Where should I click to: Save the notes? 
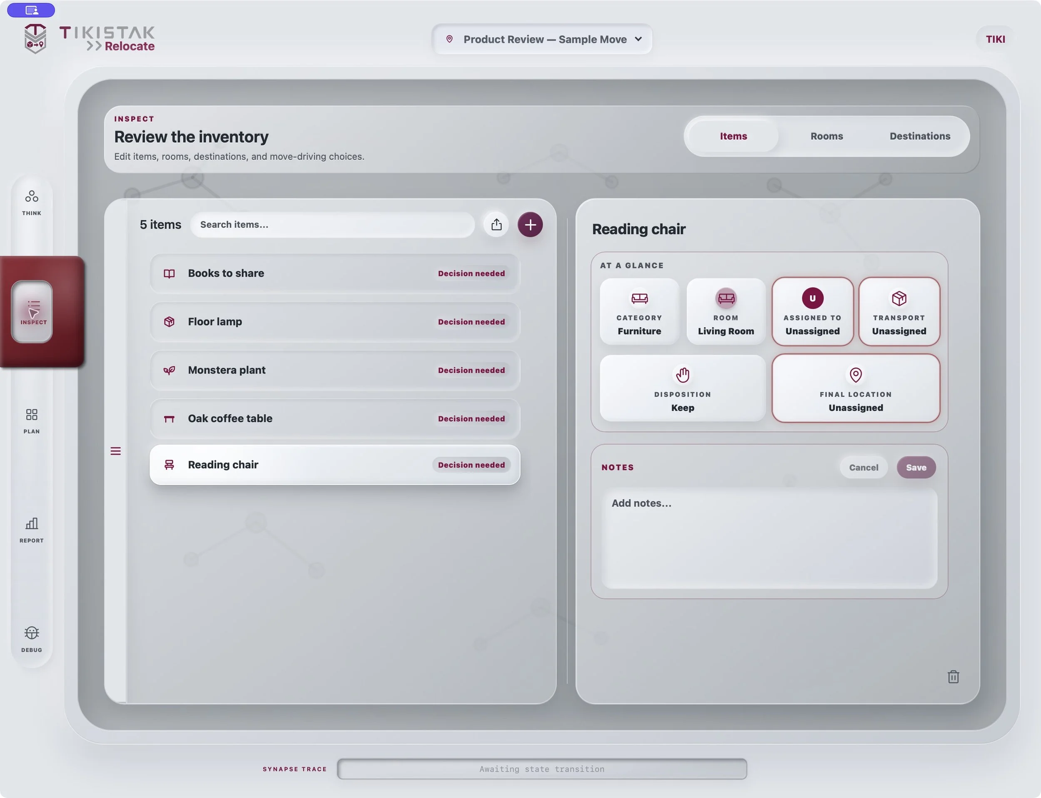[x=916, y=467]
